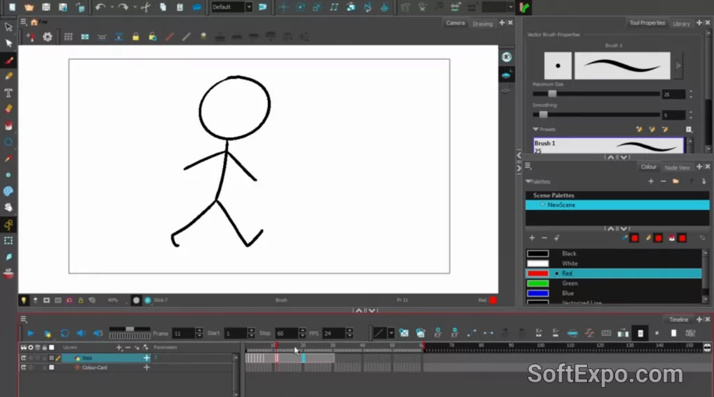Click the Stop frame input field
Screen dimensions: 714x397
tap(286, 334)
